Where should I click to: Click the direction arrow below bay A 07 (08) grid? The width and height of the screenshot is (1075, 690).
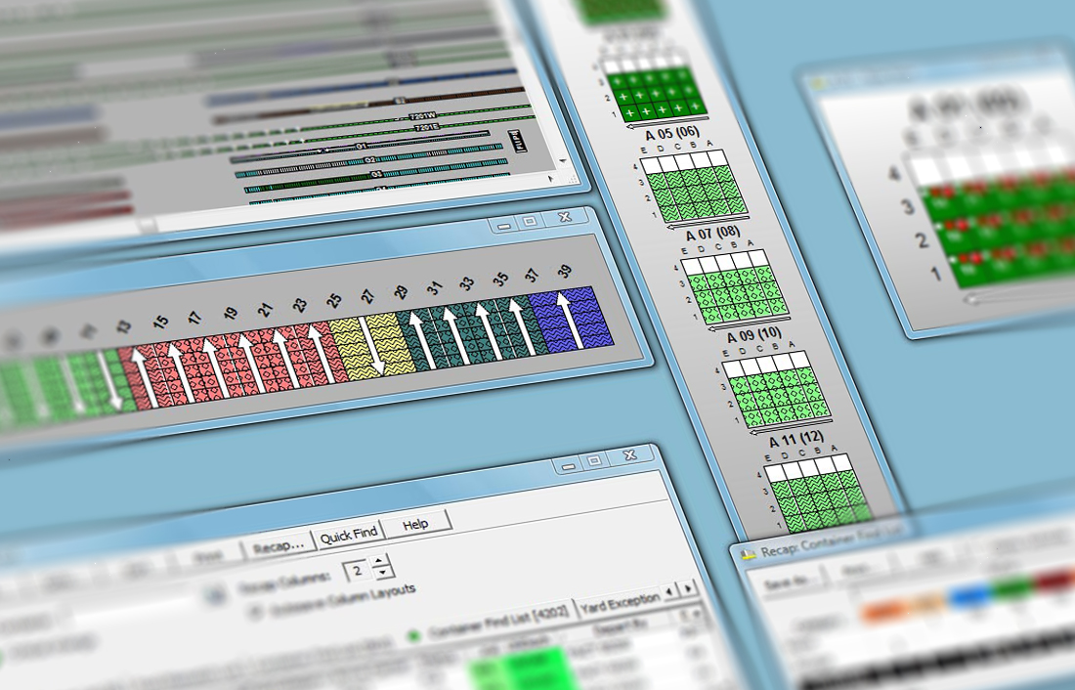749,323
